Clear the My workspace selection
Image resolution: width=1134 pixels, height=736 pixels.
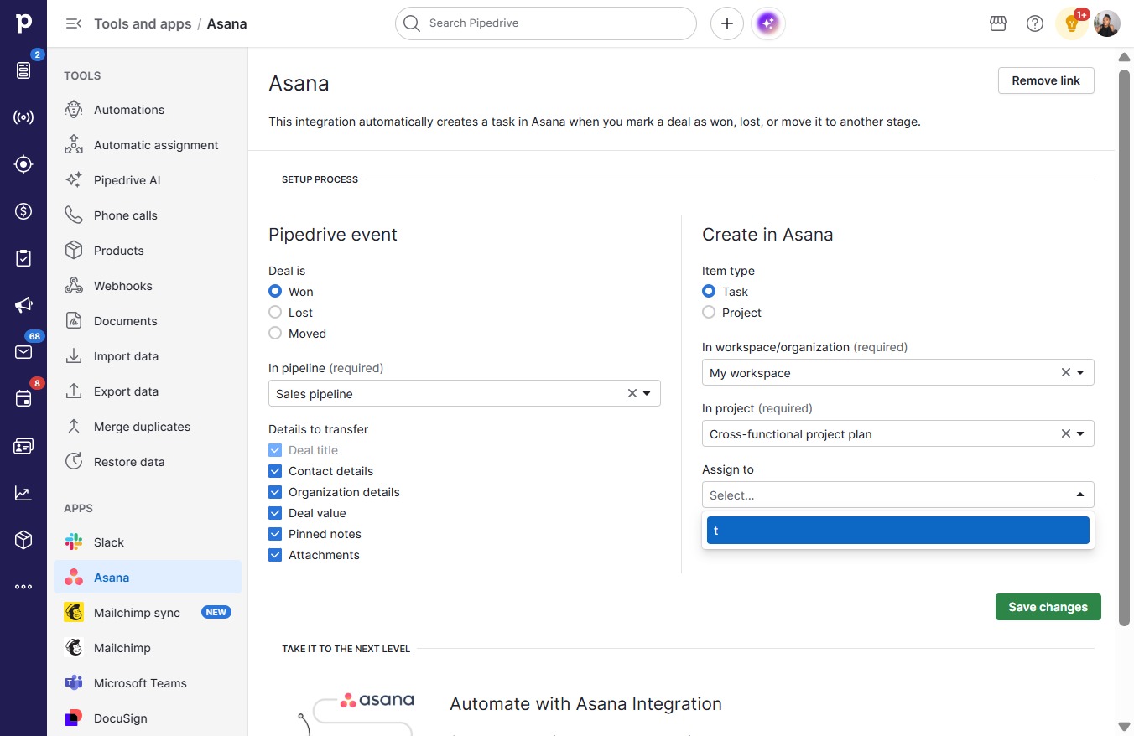1066,372
